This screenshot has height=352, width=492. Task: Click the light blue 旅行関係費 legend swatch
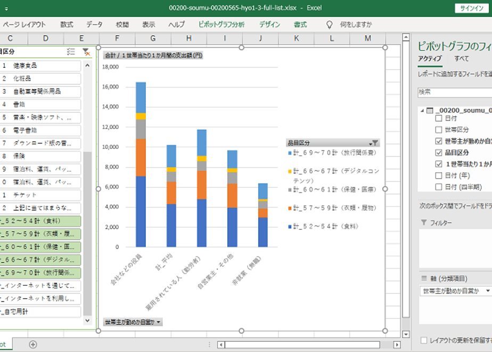(x=290, y=153)
